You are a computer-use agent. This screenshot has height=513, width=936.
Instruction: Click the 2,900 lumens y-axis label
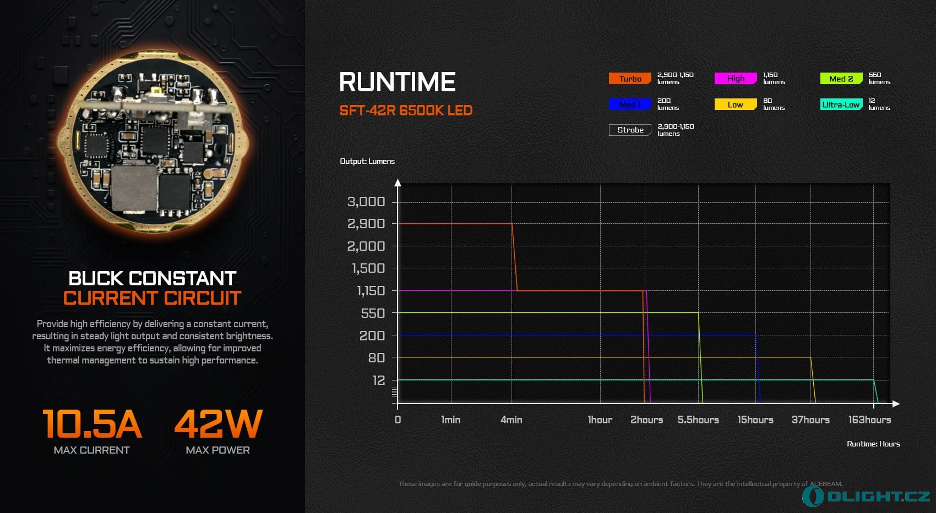tap(366, 224)
